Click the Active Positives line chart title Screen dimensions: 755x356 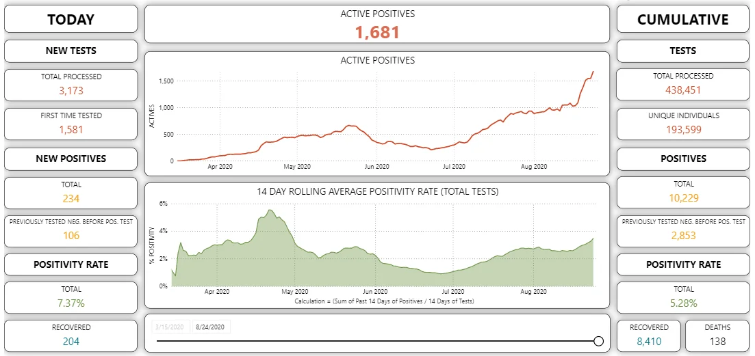pos(378,61)
